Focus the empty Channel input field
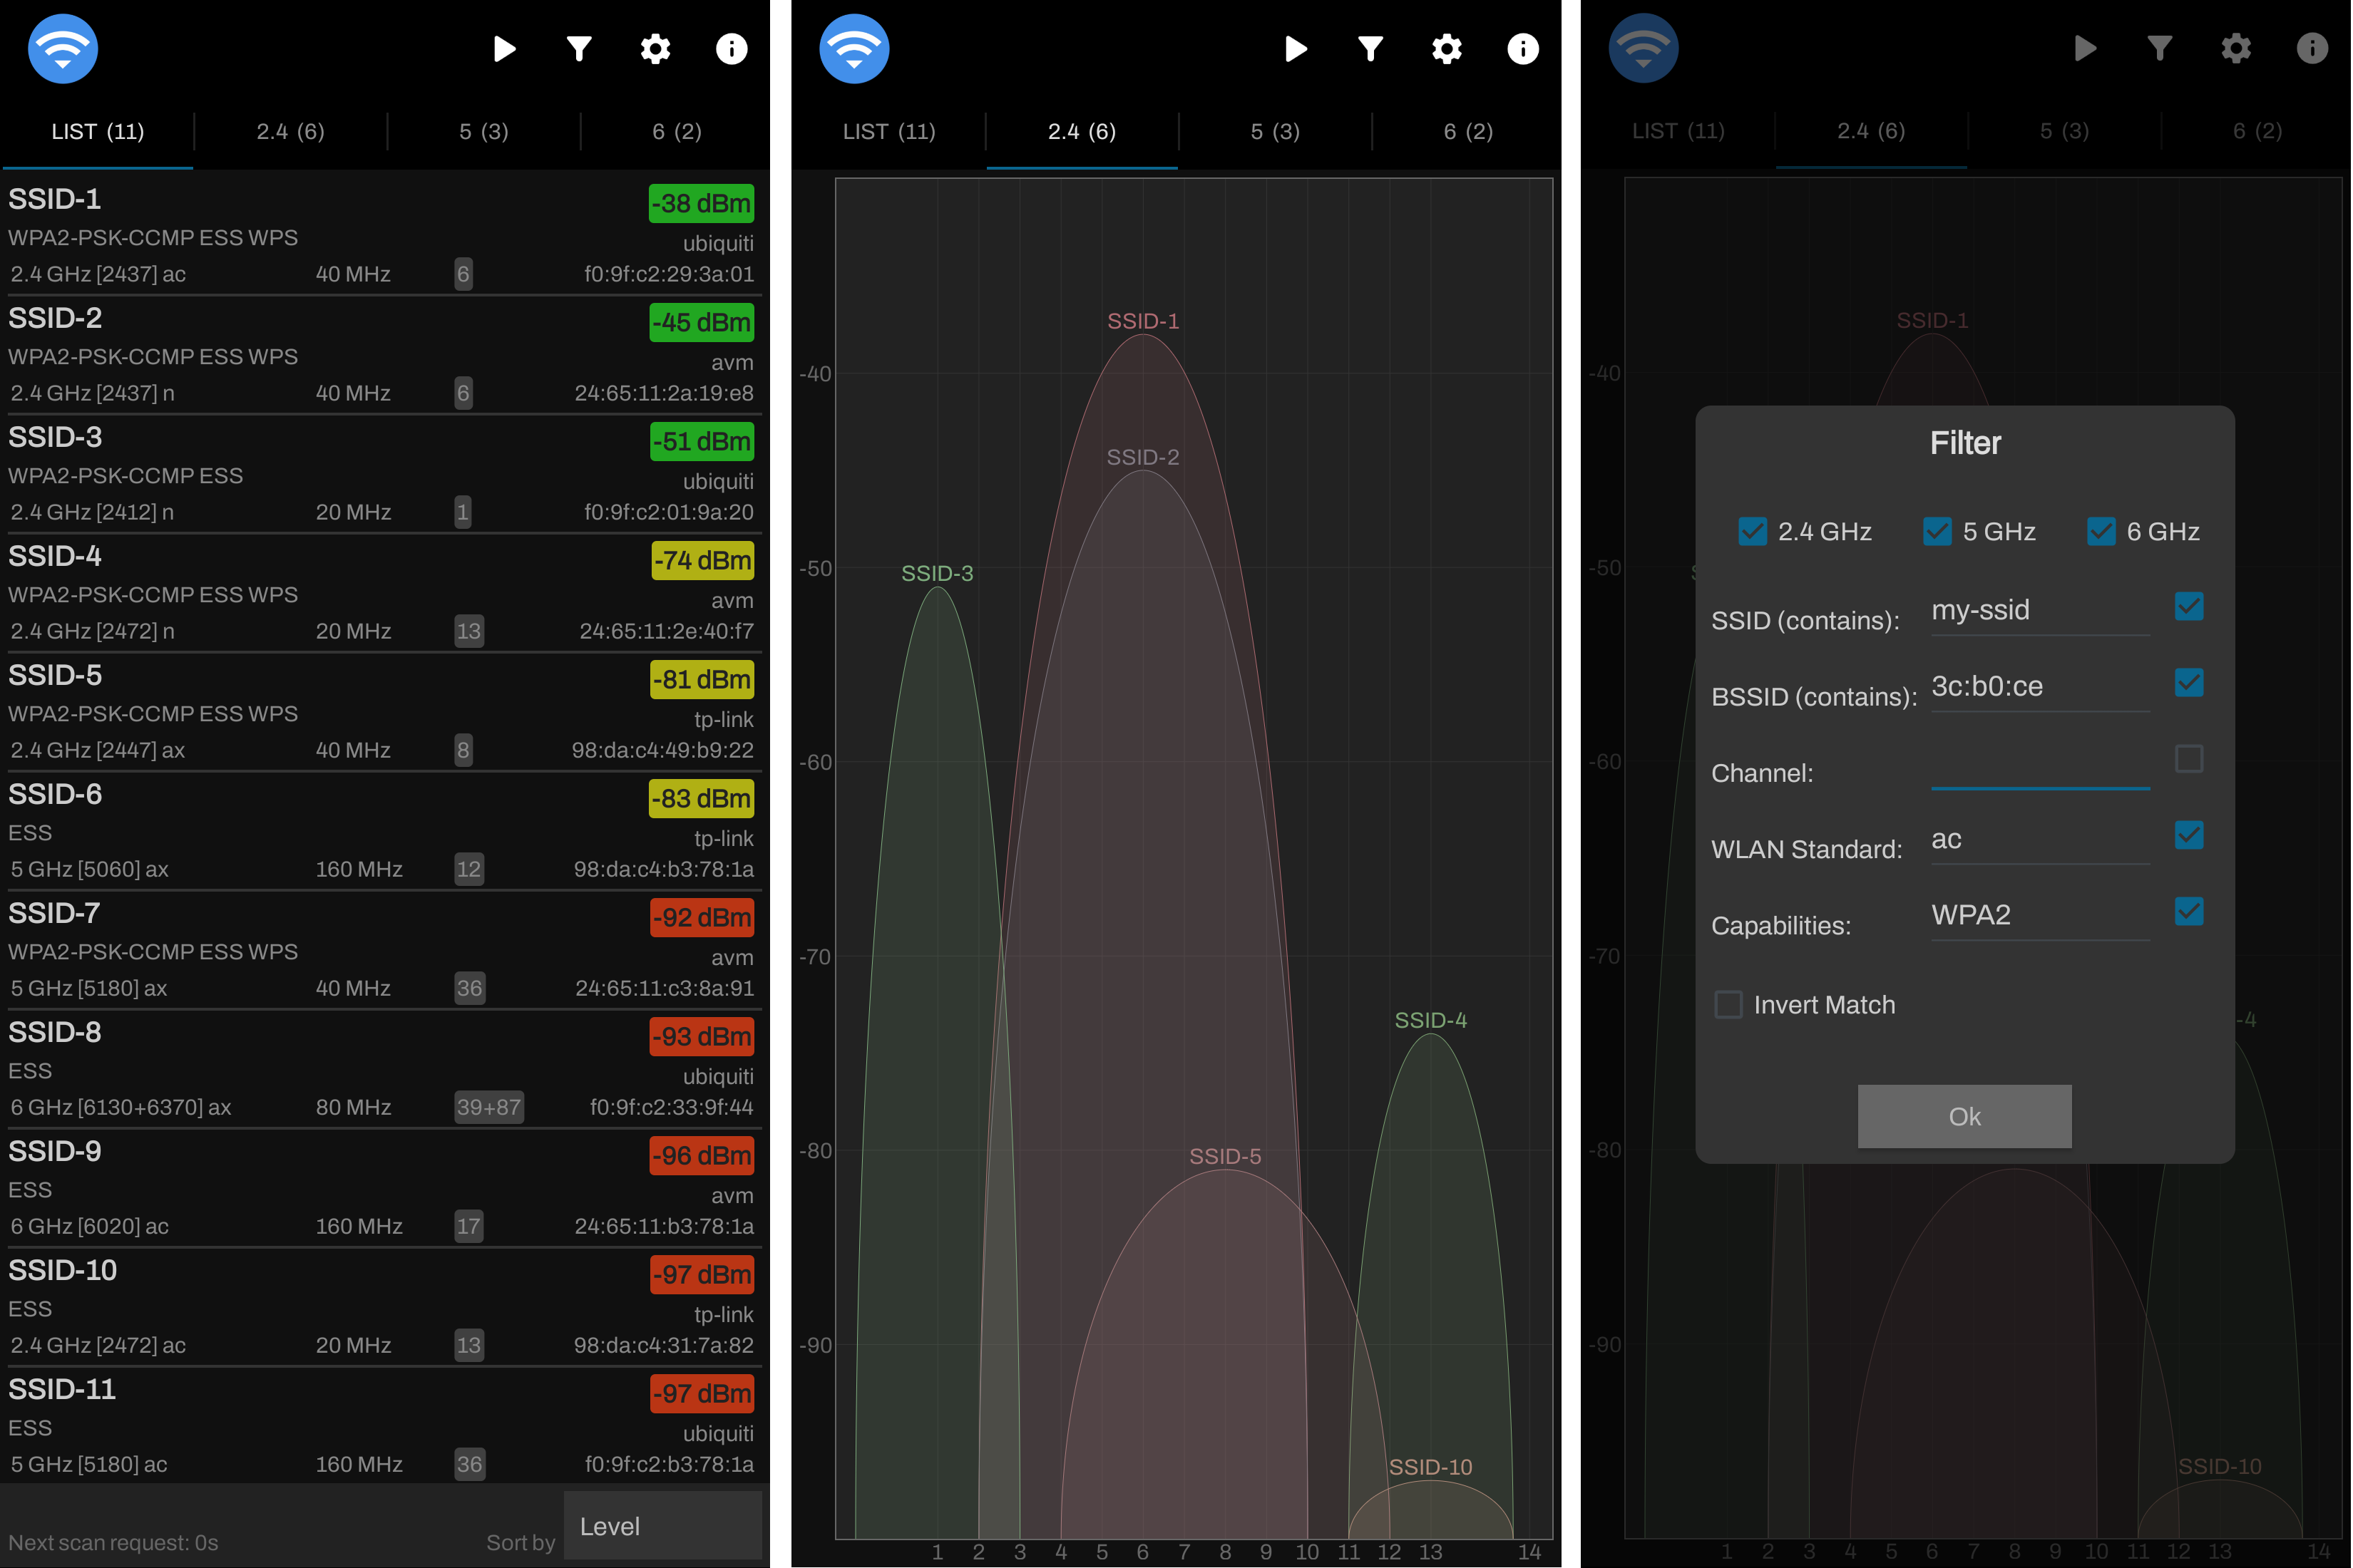Viewport: 2353px width, 1568px height. click(x=2040, y=764)
